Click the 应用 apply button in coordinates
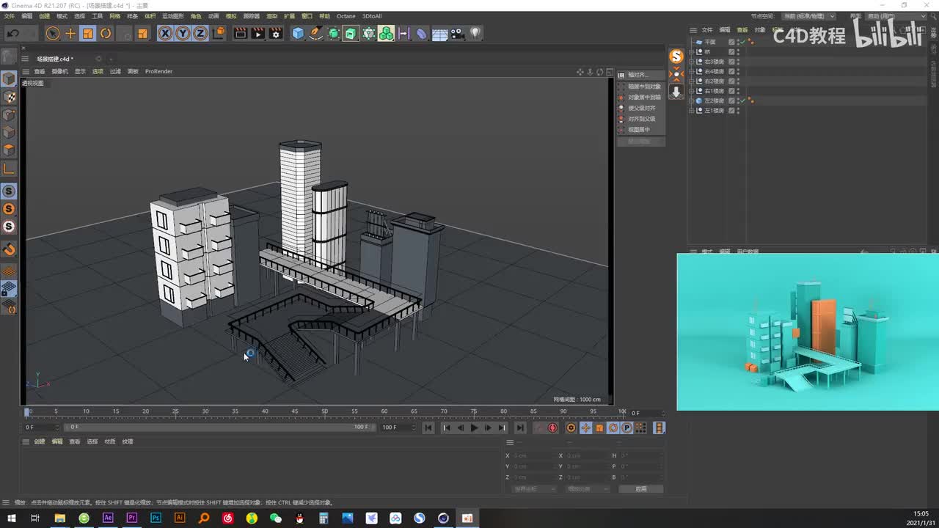This screenshot has width=939, height=528. (x=641, y=489)
